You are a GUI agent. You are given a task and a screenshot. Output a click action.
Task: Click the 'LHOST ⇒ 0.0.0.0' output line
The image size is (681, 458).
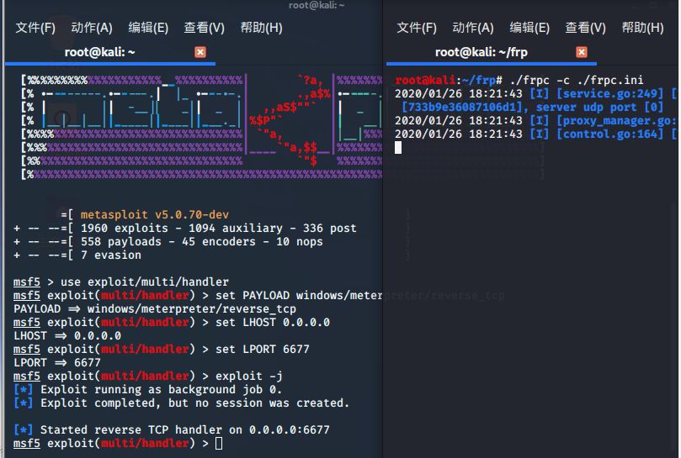[x=67, y=335]
